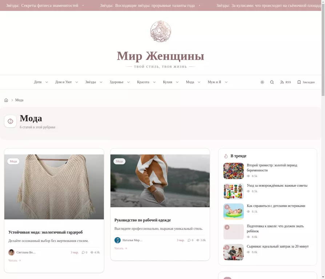Image resolution: width=325 pixels, height=279 pixels.
Task: Open the Закладки bookmark icon
Action: (299, 82)
